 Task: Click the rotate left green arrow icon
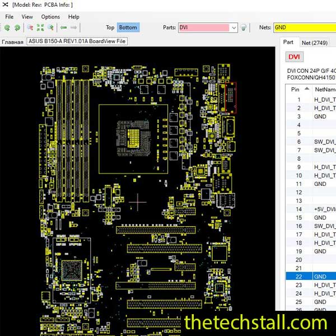pyautogui.click(x=7, y=27)
